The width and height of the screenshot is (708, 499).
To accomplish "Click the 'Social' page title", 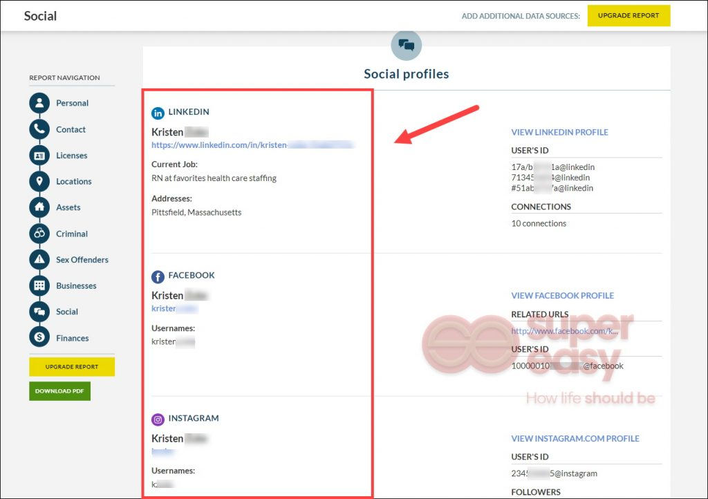I will click(x=40, y=16).
